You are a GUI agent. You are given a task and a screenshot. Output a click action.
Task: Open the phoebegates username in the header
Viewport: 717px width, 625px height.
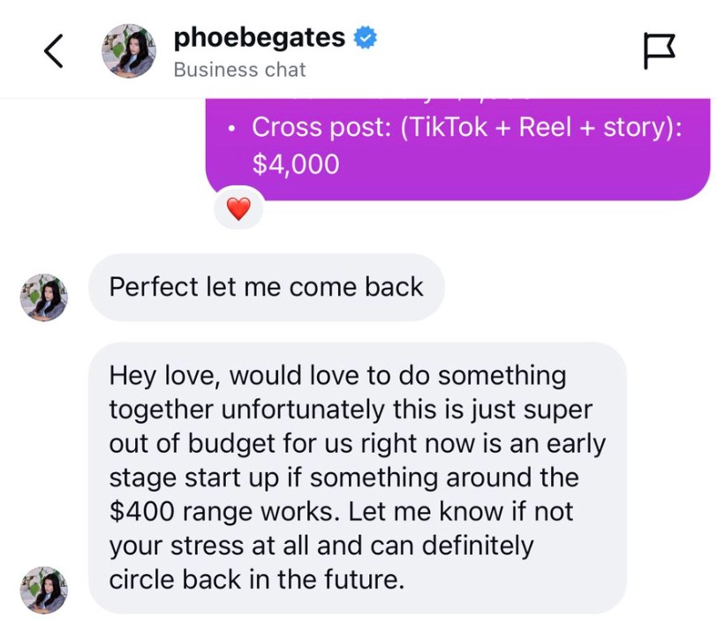[259, 37]
